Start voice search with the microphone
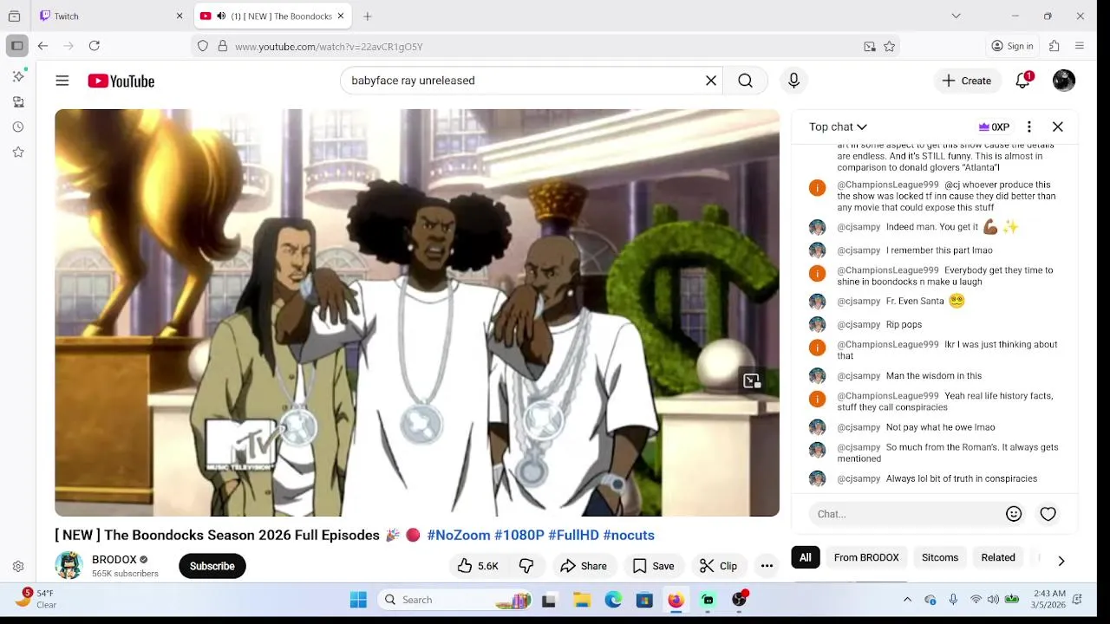Screen dimensions: 1110x624 (x=793, y=81)
